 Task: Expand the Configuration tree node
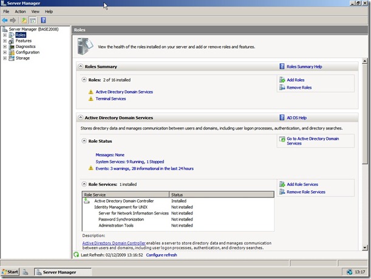pos(5,52)
